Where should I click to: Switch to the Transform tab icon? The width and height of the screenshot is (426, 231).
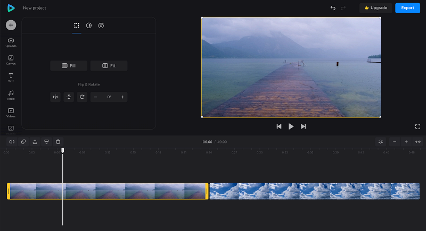[x=77, y=25]
